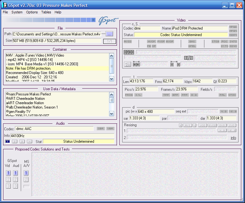Click the B-B frame distance icon
Screen dimensions: 245x203
[136, 64]
